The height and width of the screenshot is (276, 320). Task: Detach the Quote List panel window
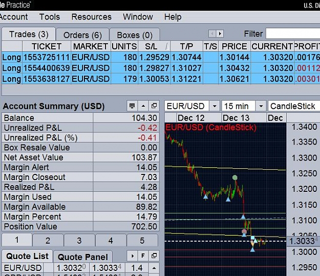[x=154, y=256]
